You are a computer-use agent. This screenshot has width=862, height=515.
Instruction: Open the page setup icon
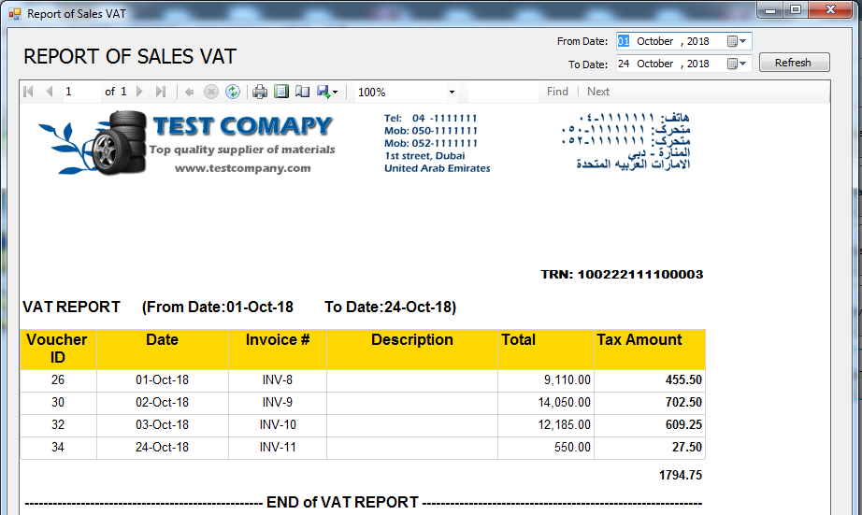302,92
